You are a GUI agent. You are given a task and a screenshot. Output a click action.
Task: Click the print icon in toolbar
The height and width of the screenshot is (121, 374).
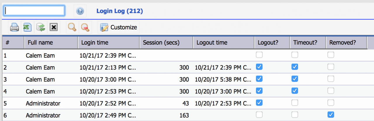point(14,27)
